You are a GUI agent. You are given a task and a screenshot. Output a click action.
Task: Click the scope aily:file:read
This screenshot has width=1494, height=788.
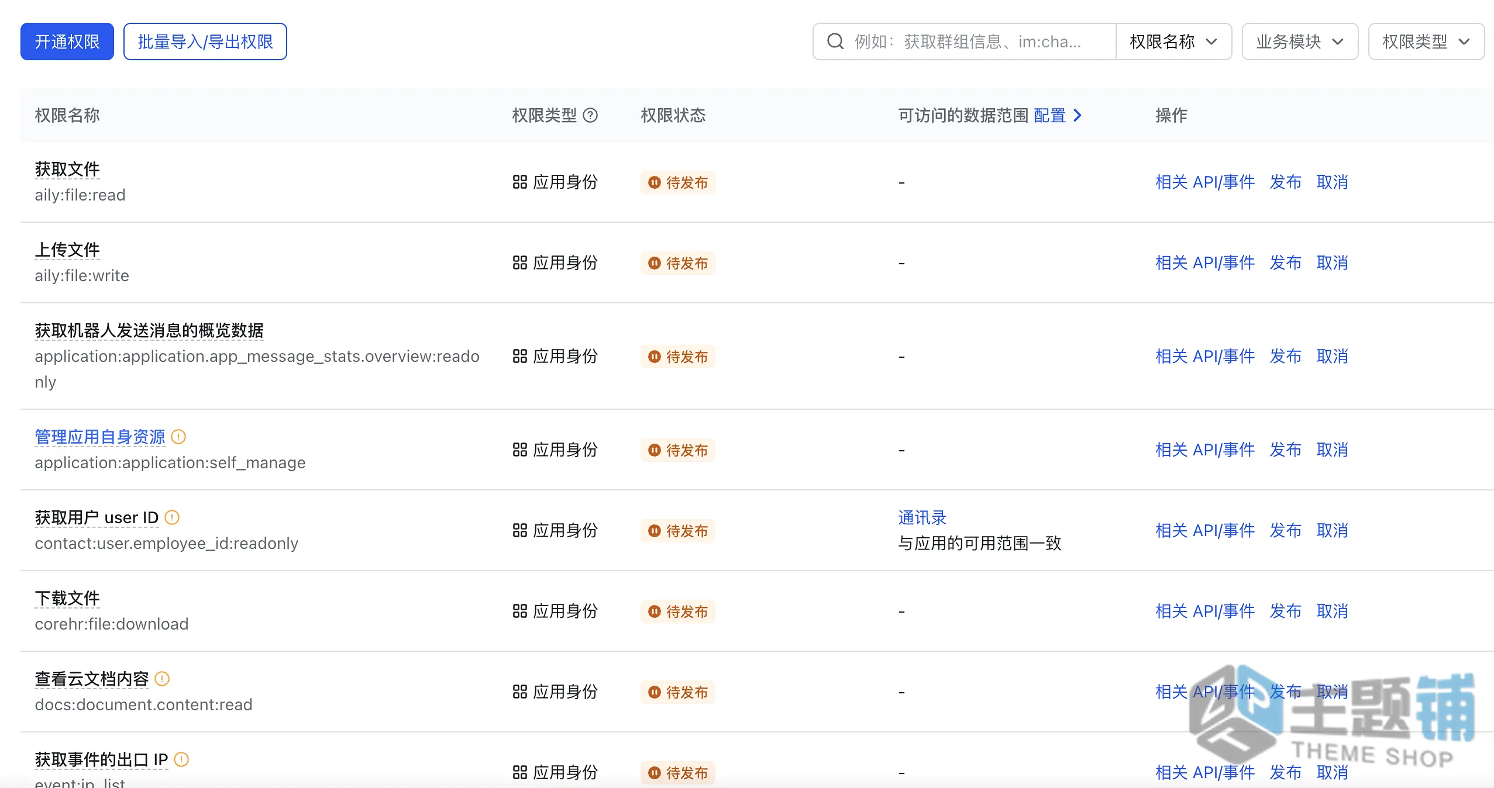click(80, 195)
